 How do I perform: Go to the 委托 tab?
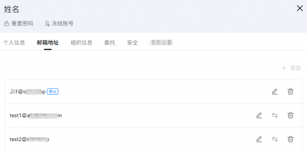pos(109,43)
